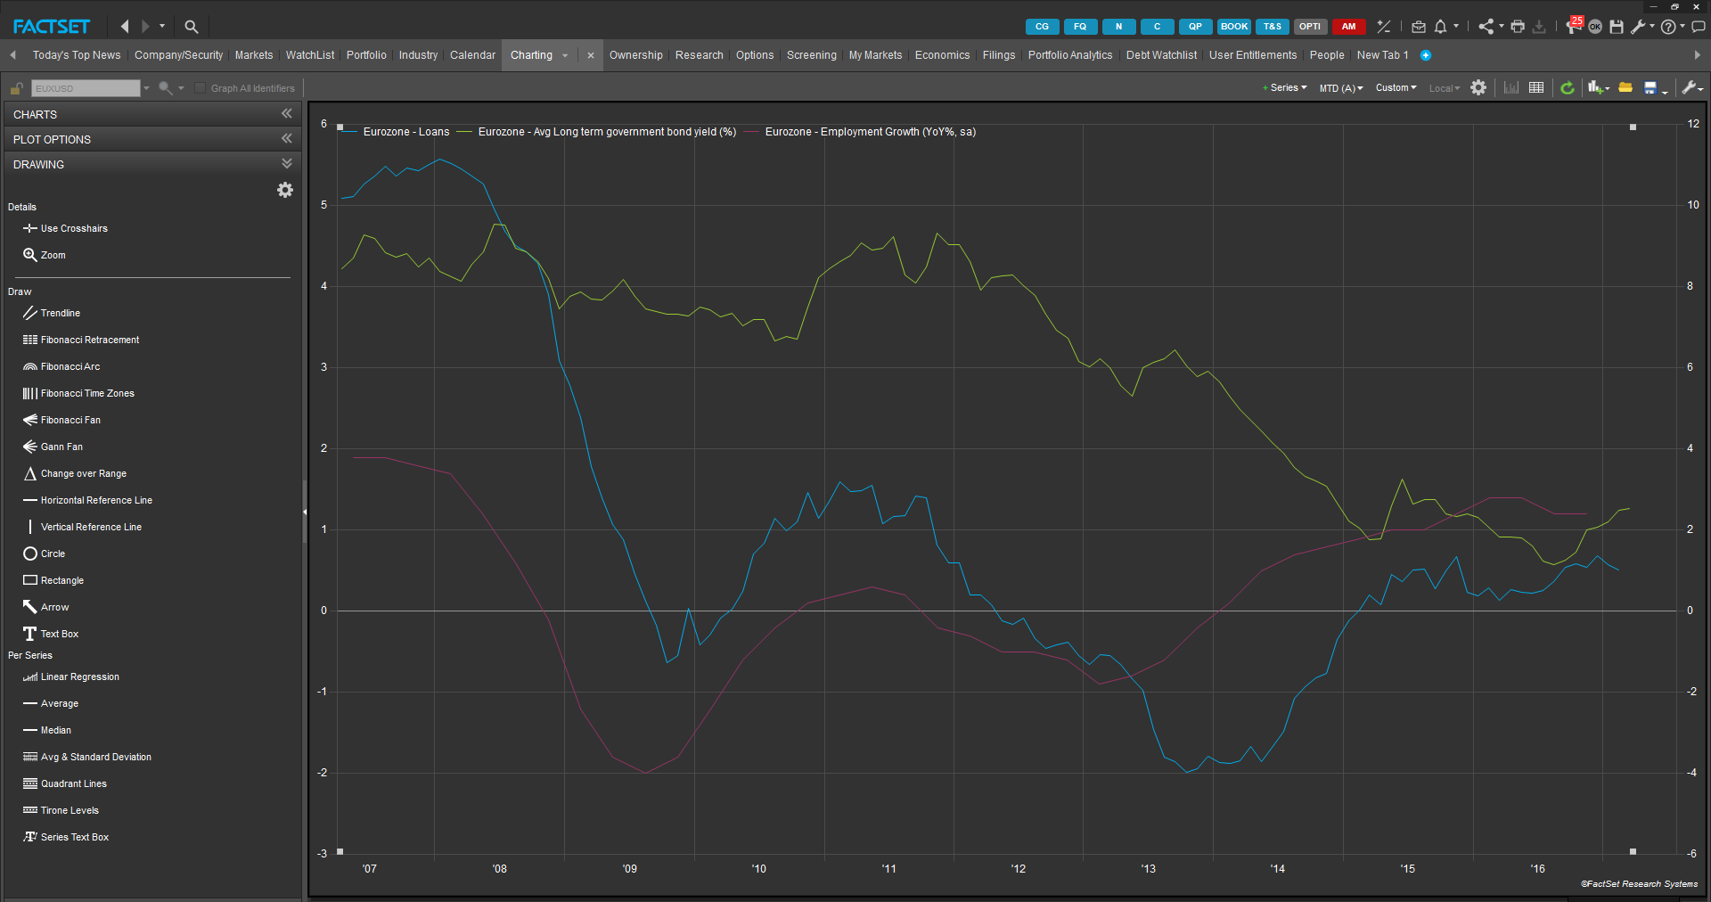
Task: Pick the Trendline drawing tool
Action: pos(60,313)
